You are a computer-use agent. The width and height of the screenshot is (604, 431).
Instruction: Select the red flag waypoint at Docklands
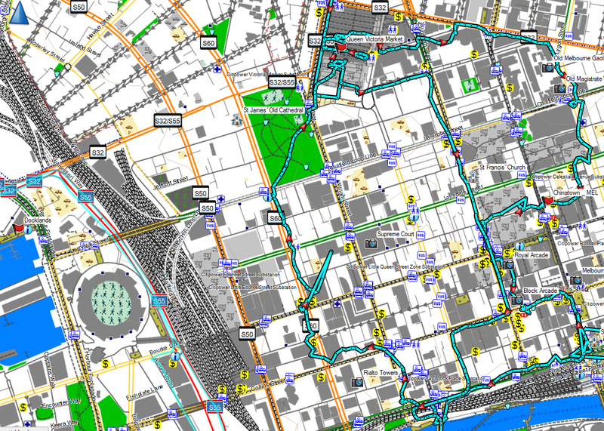17,223
